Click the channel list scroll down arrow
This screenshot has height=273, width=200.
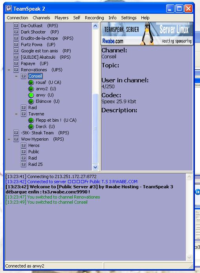pyautogui.click(x=95, y=167)
